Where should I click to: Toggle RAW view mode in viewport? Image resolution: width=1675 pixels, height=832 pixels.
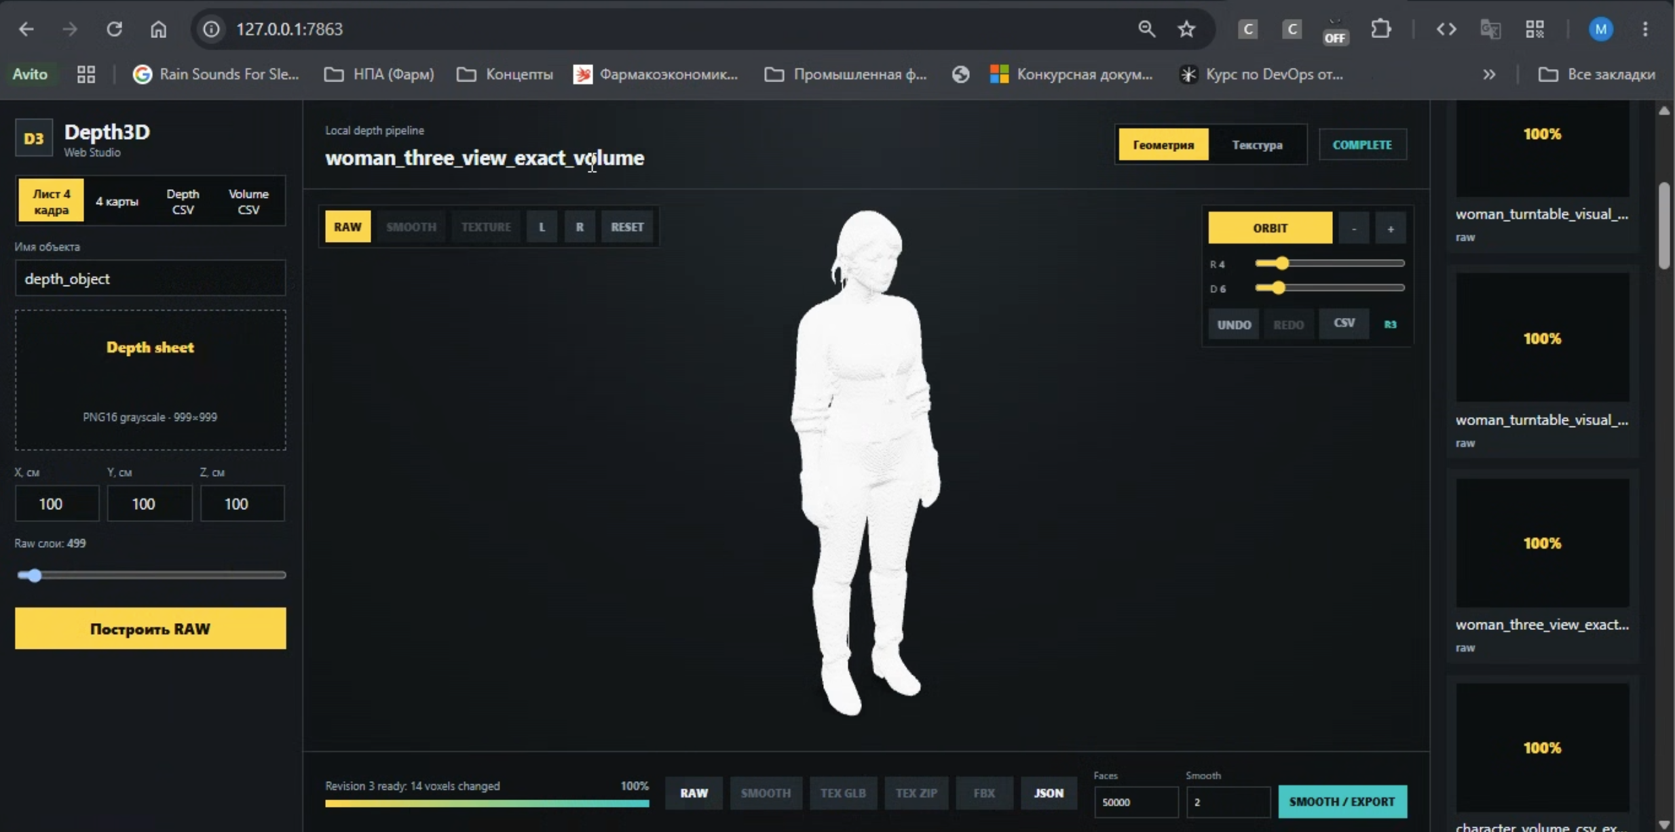(x=347, y=226)
